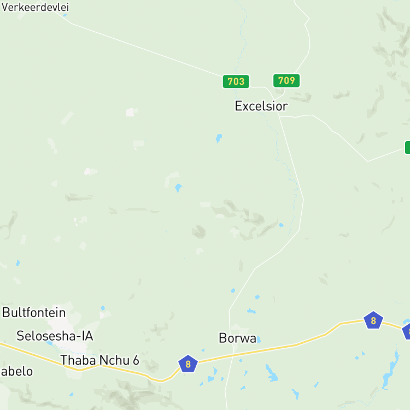Click the small lake southwest of Excelsior
Viewport: 410px width, 410px height.
click(219, 138)
